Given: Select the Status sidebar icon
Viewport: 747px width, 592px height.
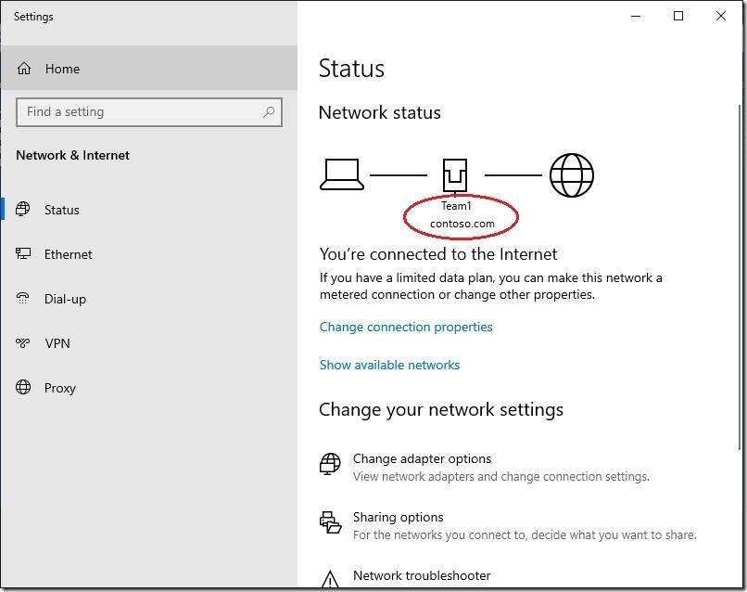Looking at the screenshot, I should [x=25, y=209].
